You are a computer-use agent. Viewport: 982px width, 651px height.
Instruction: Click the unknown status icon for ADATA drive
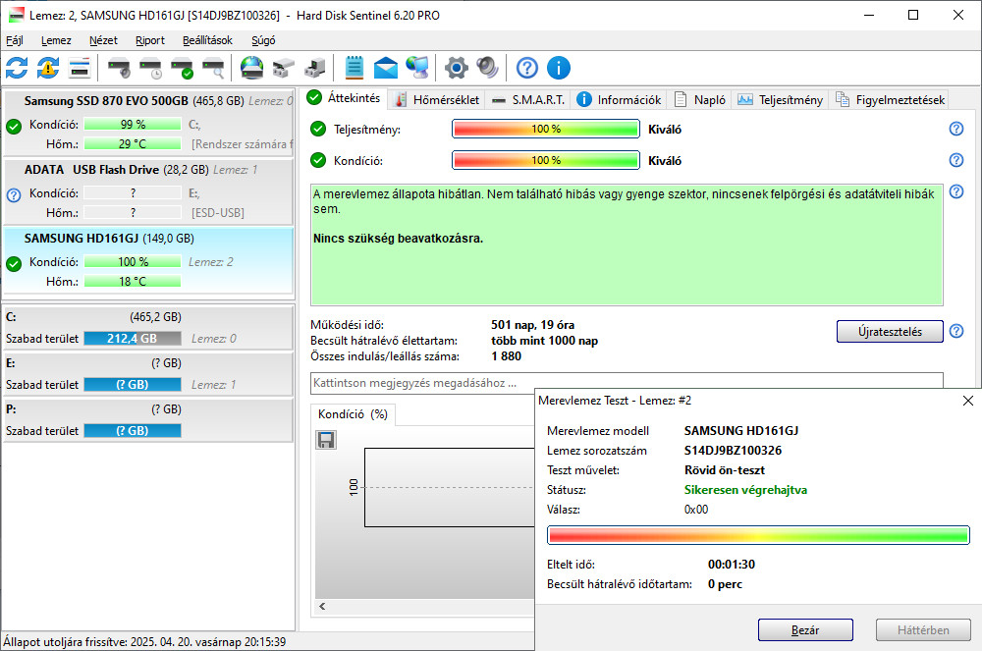point(14,195)
